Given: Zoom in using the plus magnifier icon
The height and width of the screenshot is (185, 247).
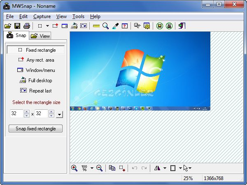Looking at the screenshot, I should click(75, 168).
